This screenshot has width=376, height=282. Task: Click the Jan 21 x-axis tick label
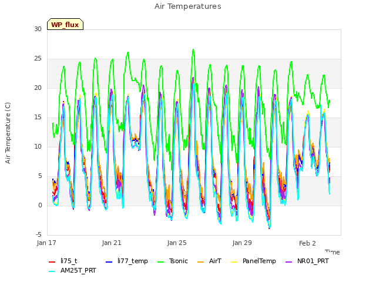pos(112,243)
